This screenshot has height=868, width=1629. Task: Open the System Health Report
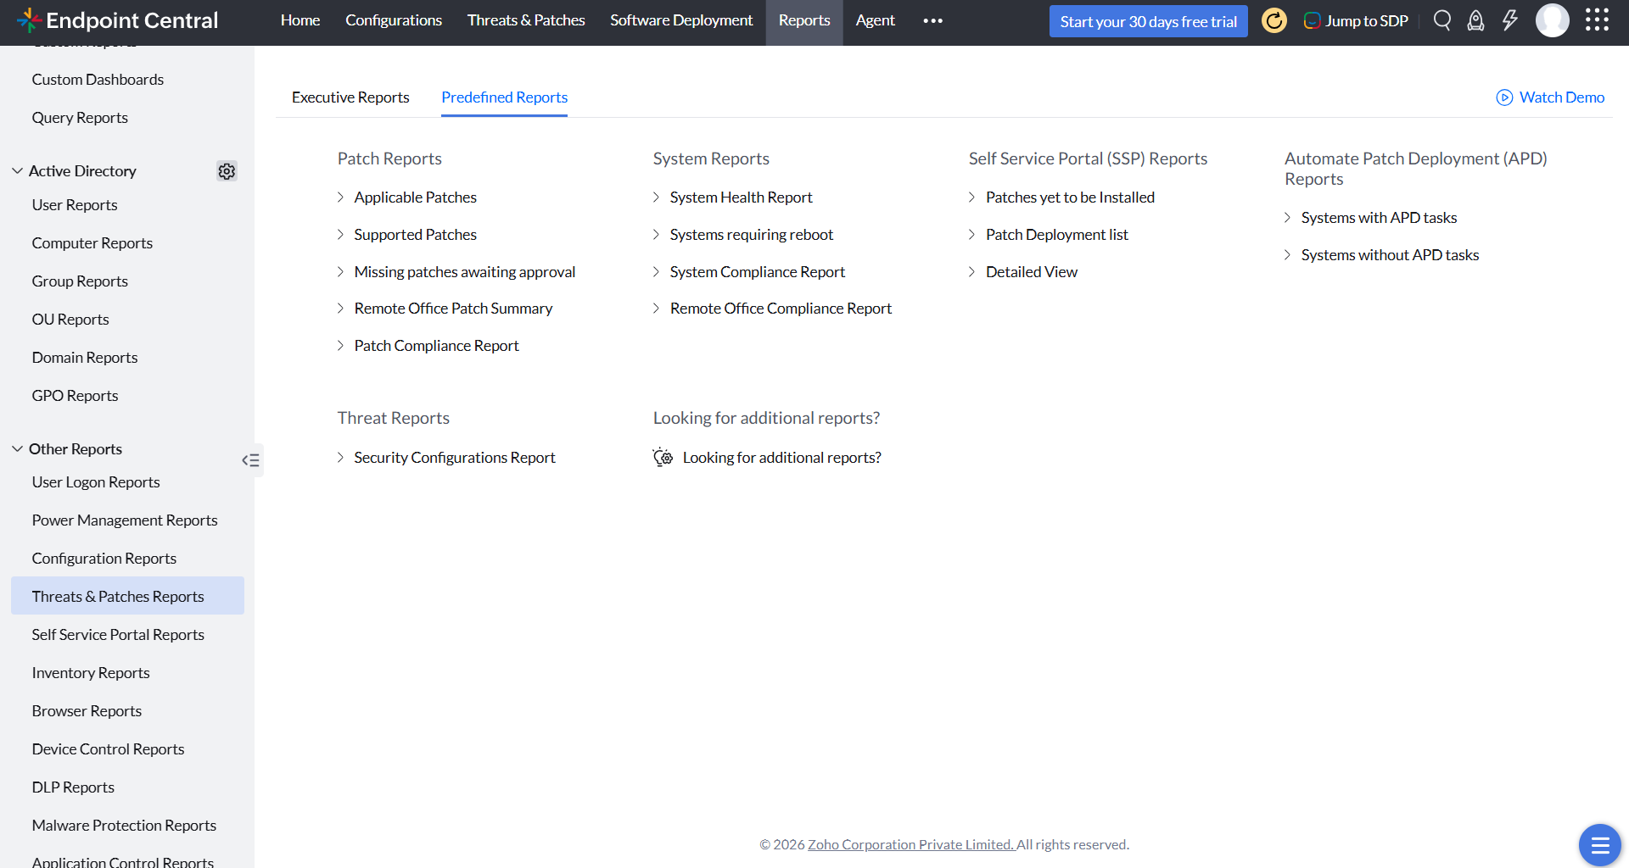click(x=741, y=198)
